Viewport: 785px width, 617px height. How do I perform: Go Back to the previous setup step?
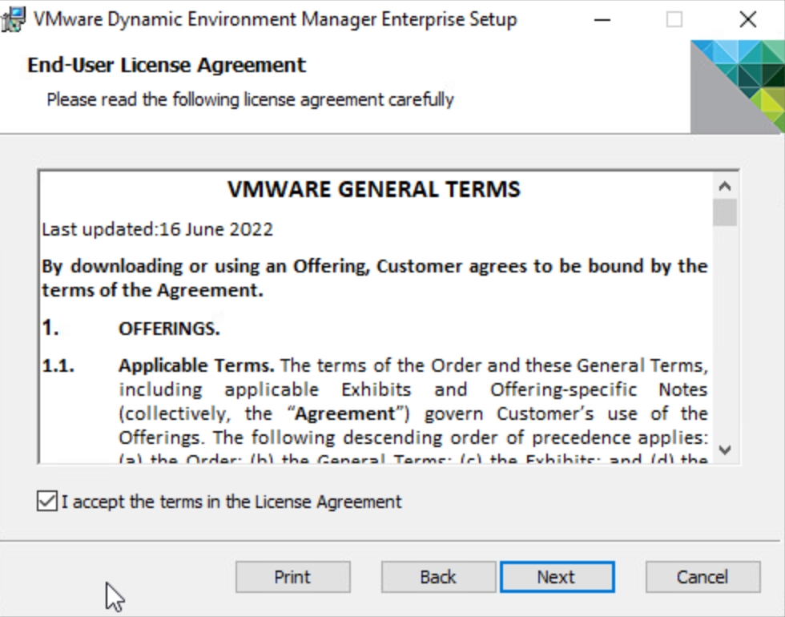(438, 577)
